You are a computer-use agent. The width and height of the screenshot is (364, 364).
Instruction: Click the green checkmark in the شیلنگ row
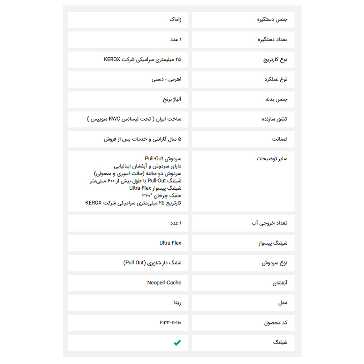pos(177,343)
